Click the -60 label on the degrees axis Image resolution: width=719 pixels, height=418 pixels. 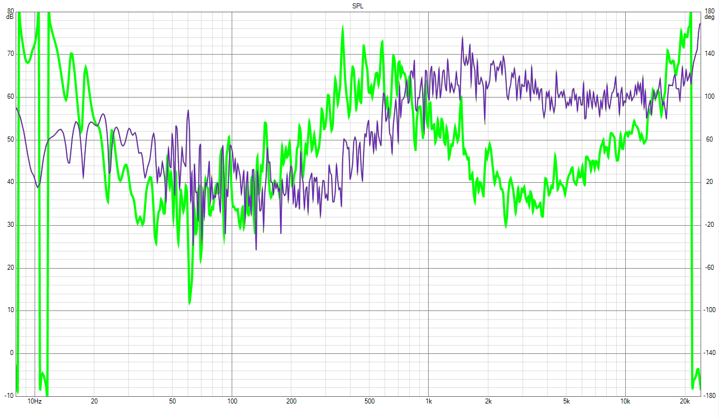(710, 268)
